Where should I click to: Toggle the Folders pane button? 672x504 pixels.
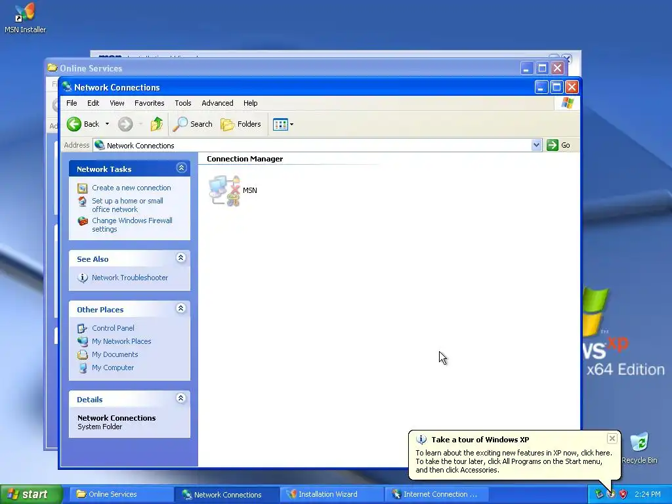[241, 124]
